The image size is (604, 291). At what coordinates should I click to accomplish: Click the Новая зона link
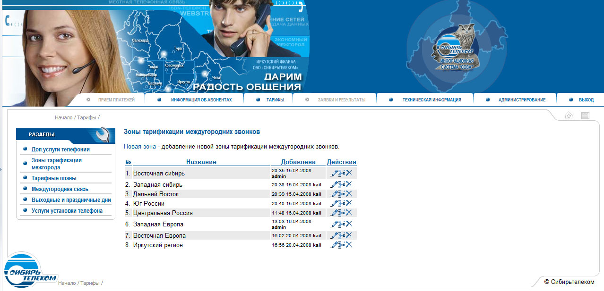click(139, 147)
